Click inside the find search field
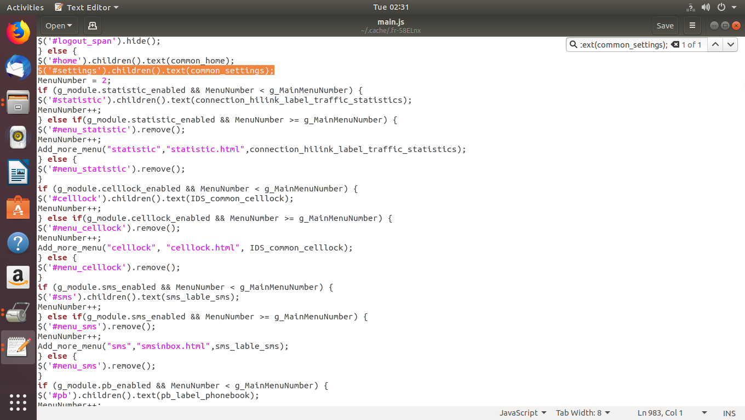 point(624,45)
